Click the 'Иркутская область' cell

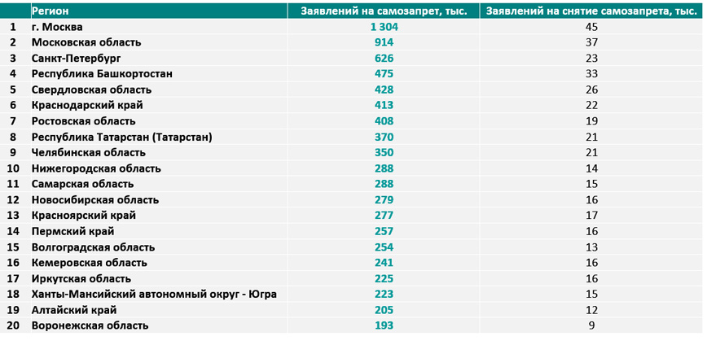pyautogui.click(x=81, y=278)
